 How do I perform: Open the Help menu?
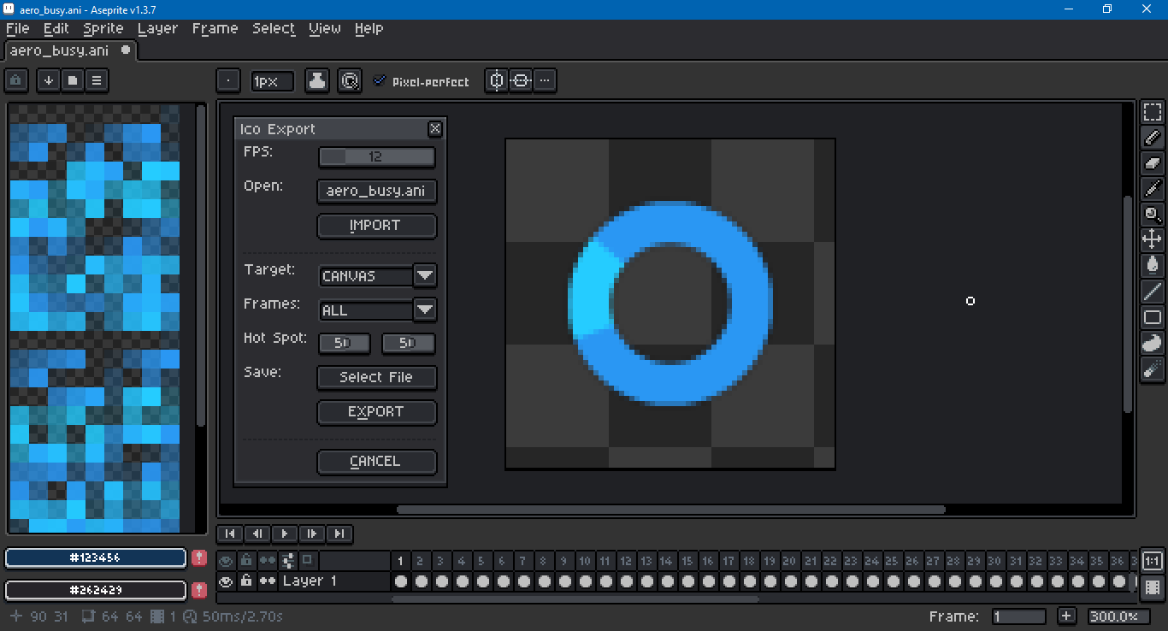point(369,28)
